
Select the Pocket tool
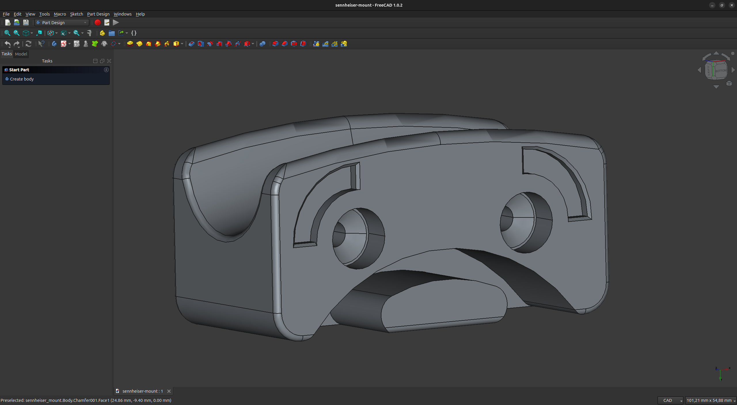191,44
